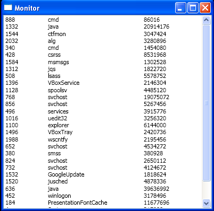Click process ID 428
Image resolution: width=214 pixels, height=211 pixels.
10,55
